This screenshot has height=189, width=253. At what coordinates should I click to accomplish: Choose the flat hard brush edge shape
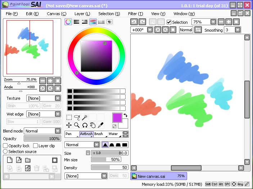125,145
